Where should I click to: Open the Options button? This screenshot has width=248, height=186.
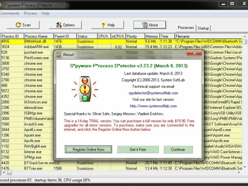tap(65, 25)
